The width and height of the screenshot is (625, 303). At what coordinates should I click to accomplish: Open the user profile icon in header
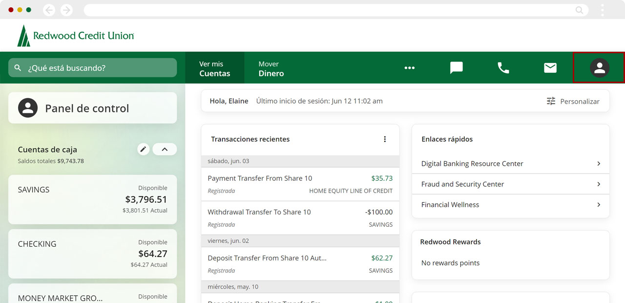click(599, 68)
